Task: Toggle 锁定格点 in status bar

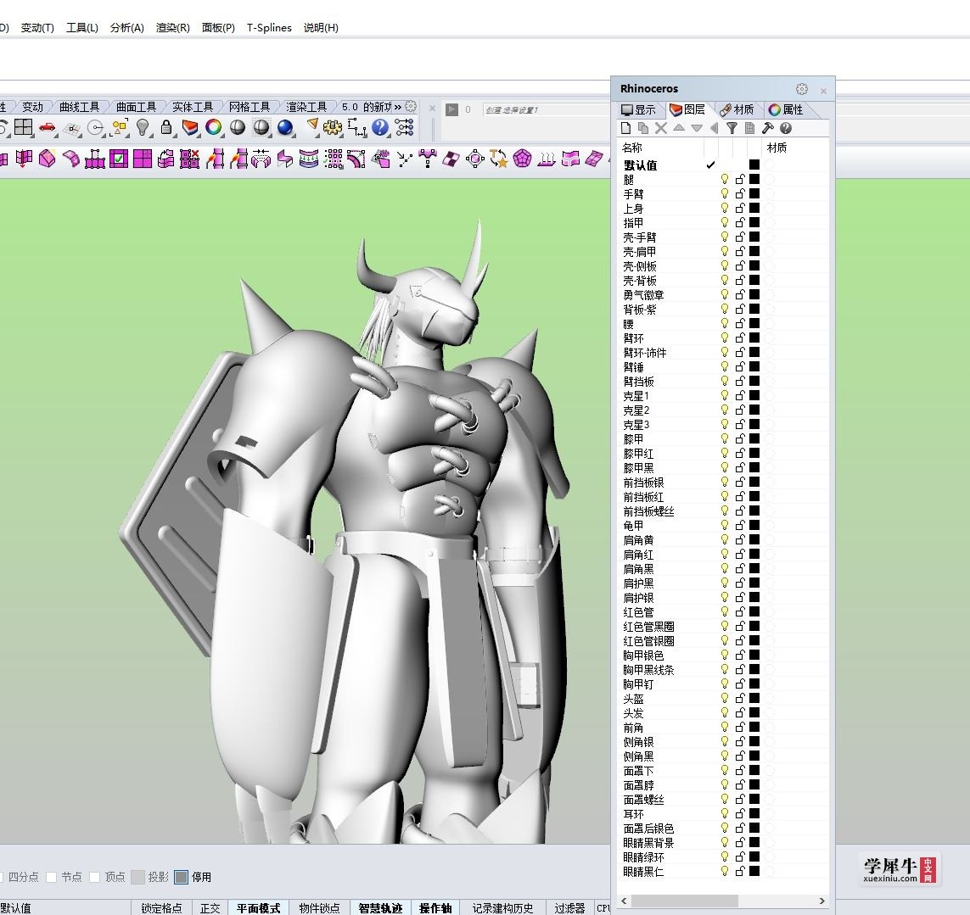Action: point(161,907)
